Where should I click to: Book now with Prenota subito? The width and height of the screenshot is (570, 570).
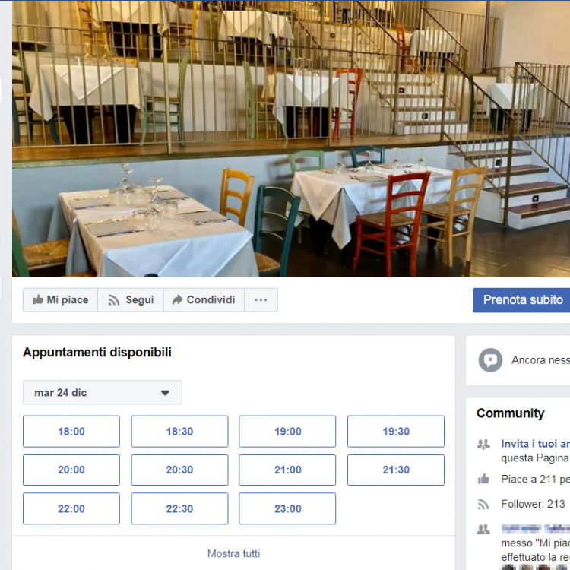[521, 300]
